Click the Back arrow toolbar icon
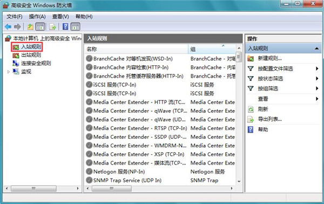 tap(8, 26)
